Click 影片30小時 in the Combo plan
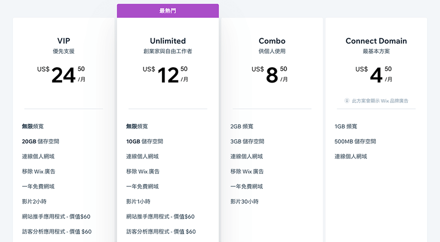The height and width of the screenshot is (242, 440). 244,201
